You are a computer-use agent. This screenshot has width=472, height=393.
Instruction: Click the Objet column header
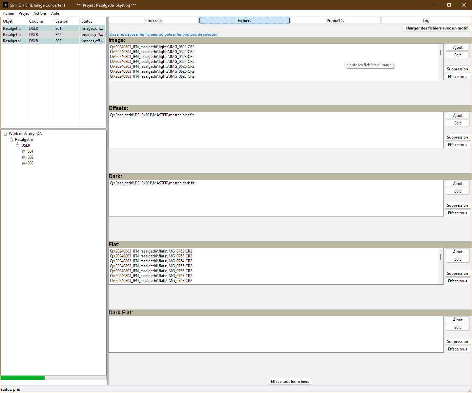(x=14, y=21)
